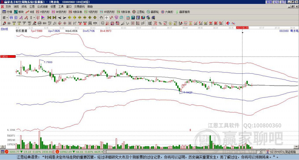Open the 江恩轮 Gann wheel
Viewport: 299px width, 160px height.
[138, 12]
